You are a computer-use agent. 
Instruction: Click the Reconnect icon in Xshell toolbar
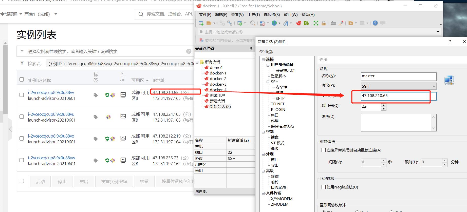coord(230,23)
